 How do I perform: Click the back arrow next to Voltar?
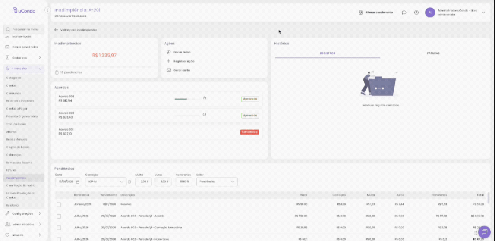tap(56, 30)
